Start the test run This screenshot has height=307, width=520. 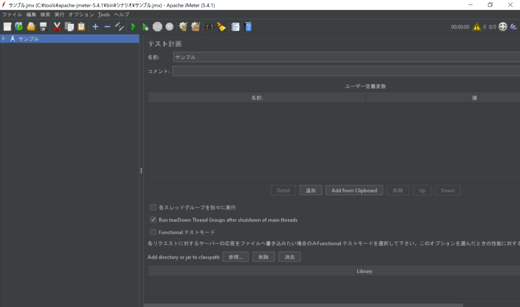coord(133,26)
